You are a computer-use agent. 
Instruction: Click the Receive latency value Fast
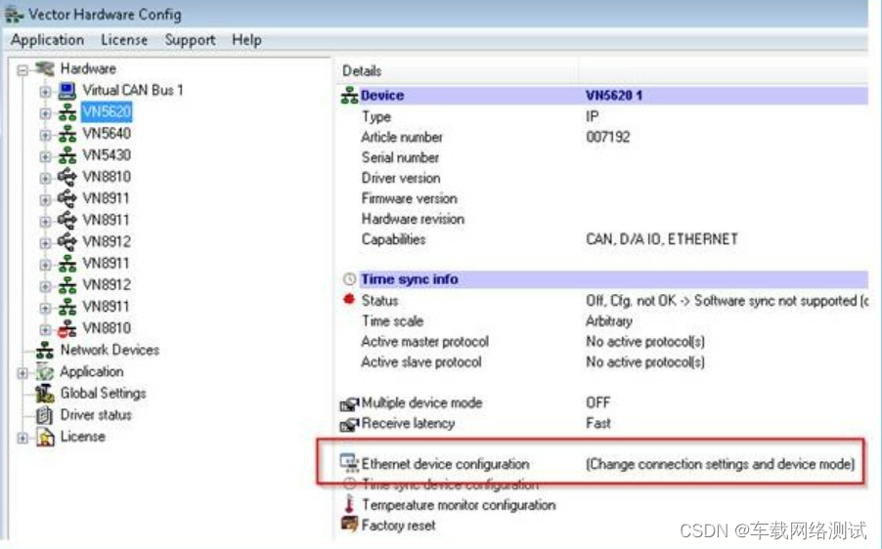coord(597,424)
